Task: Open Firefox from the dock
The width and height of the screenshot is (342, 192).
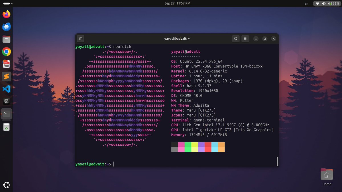Action: pyautogui.click(x=6, y=14)
